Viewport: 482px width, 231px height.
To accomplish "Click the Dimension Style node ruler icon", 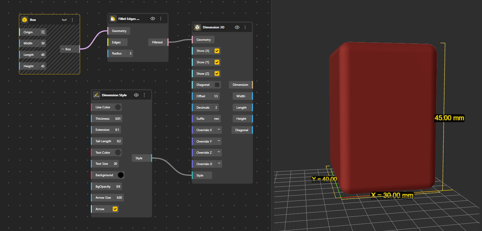I will pyautogui.click(x=96, y=95).
